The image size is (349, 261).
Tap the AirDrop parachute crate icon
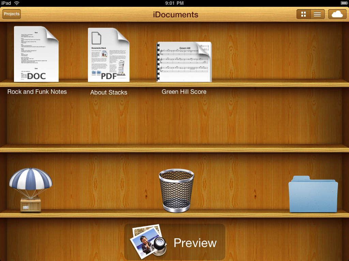click(x=31, y=190)
